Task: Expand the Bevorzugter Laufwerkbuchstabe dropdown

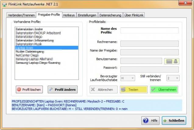Action: point(128,78)
